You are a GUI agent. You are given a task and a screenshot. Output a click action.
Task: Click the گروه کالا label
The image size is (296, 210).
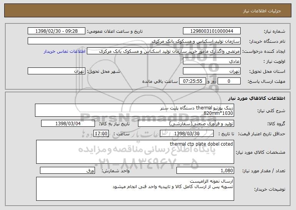click(276, 124)
